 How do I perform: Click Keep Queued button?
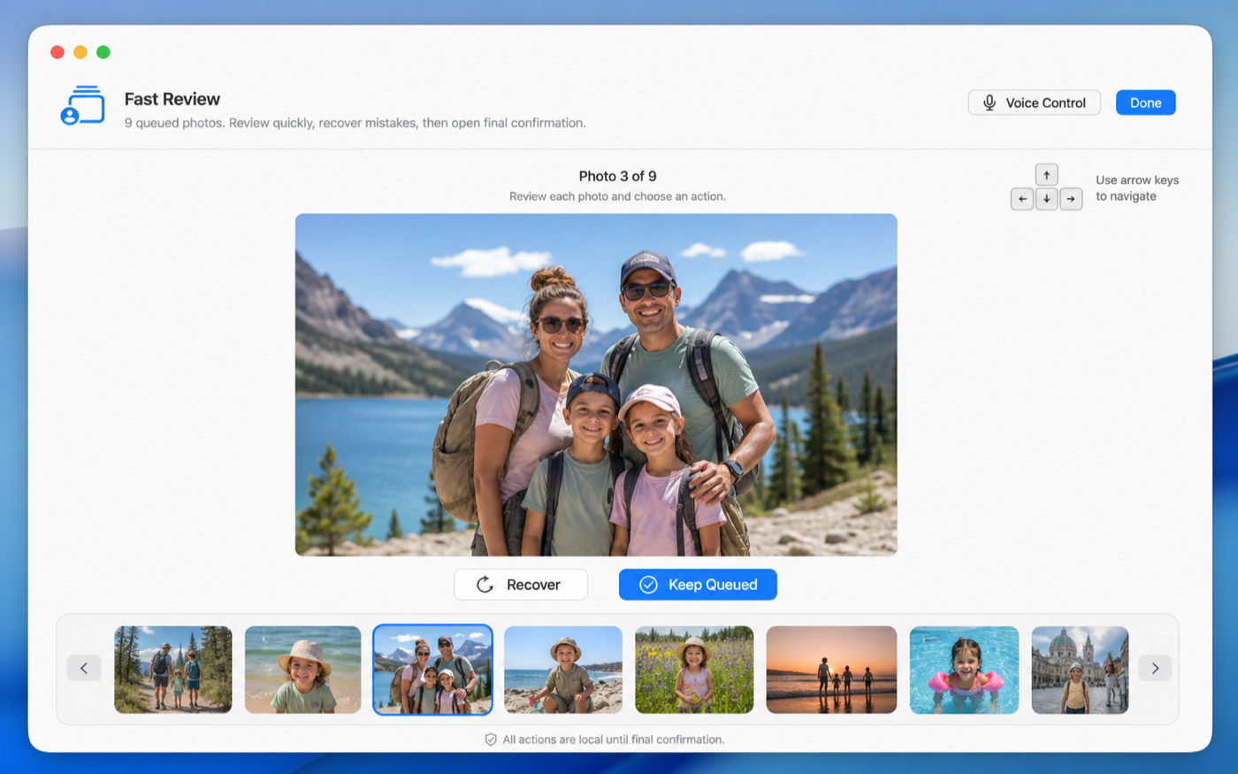point(698,585)
